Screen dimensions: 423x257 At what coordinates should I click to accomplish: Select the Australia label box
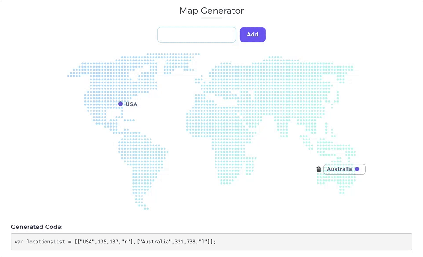click(339, 169)
